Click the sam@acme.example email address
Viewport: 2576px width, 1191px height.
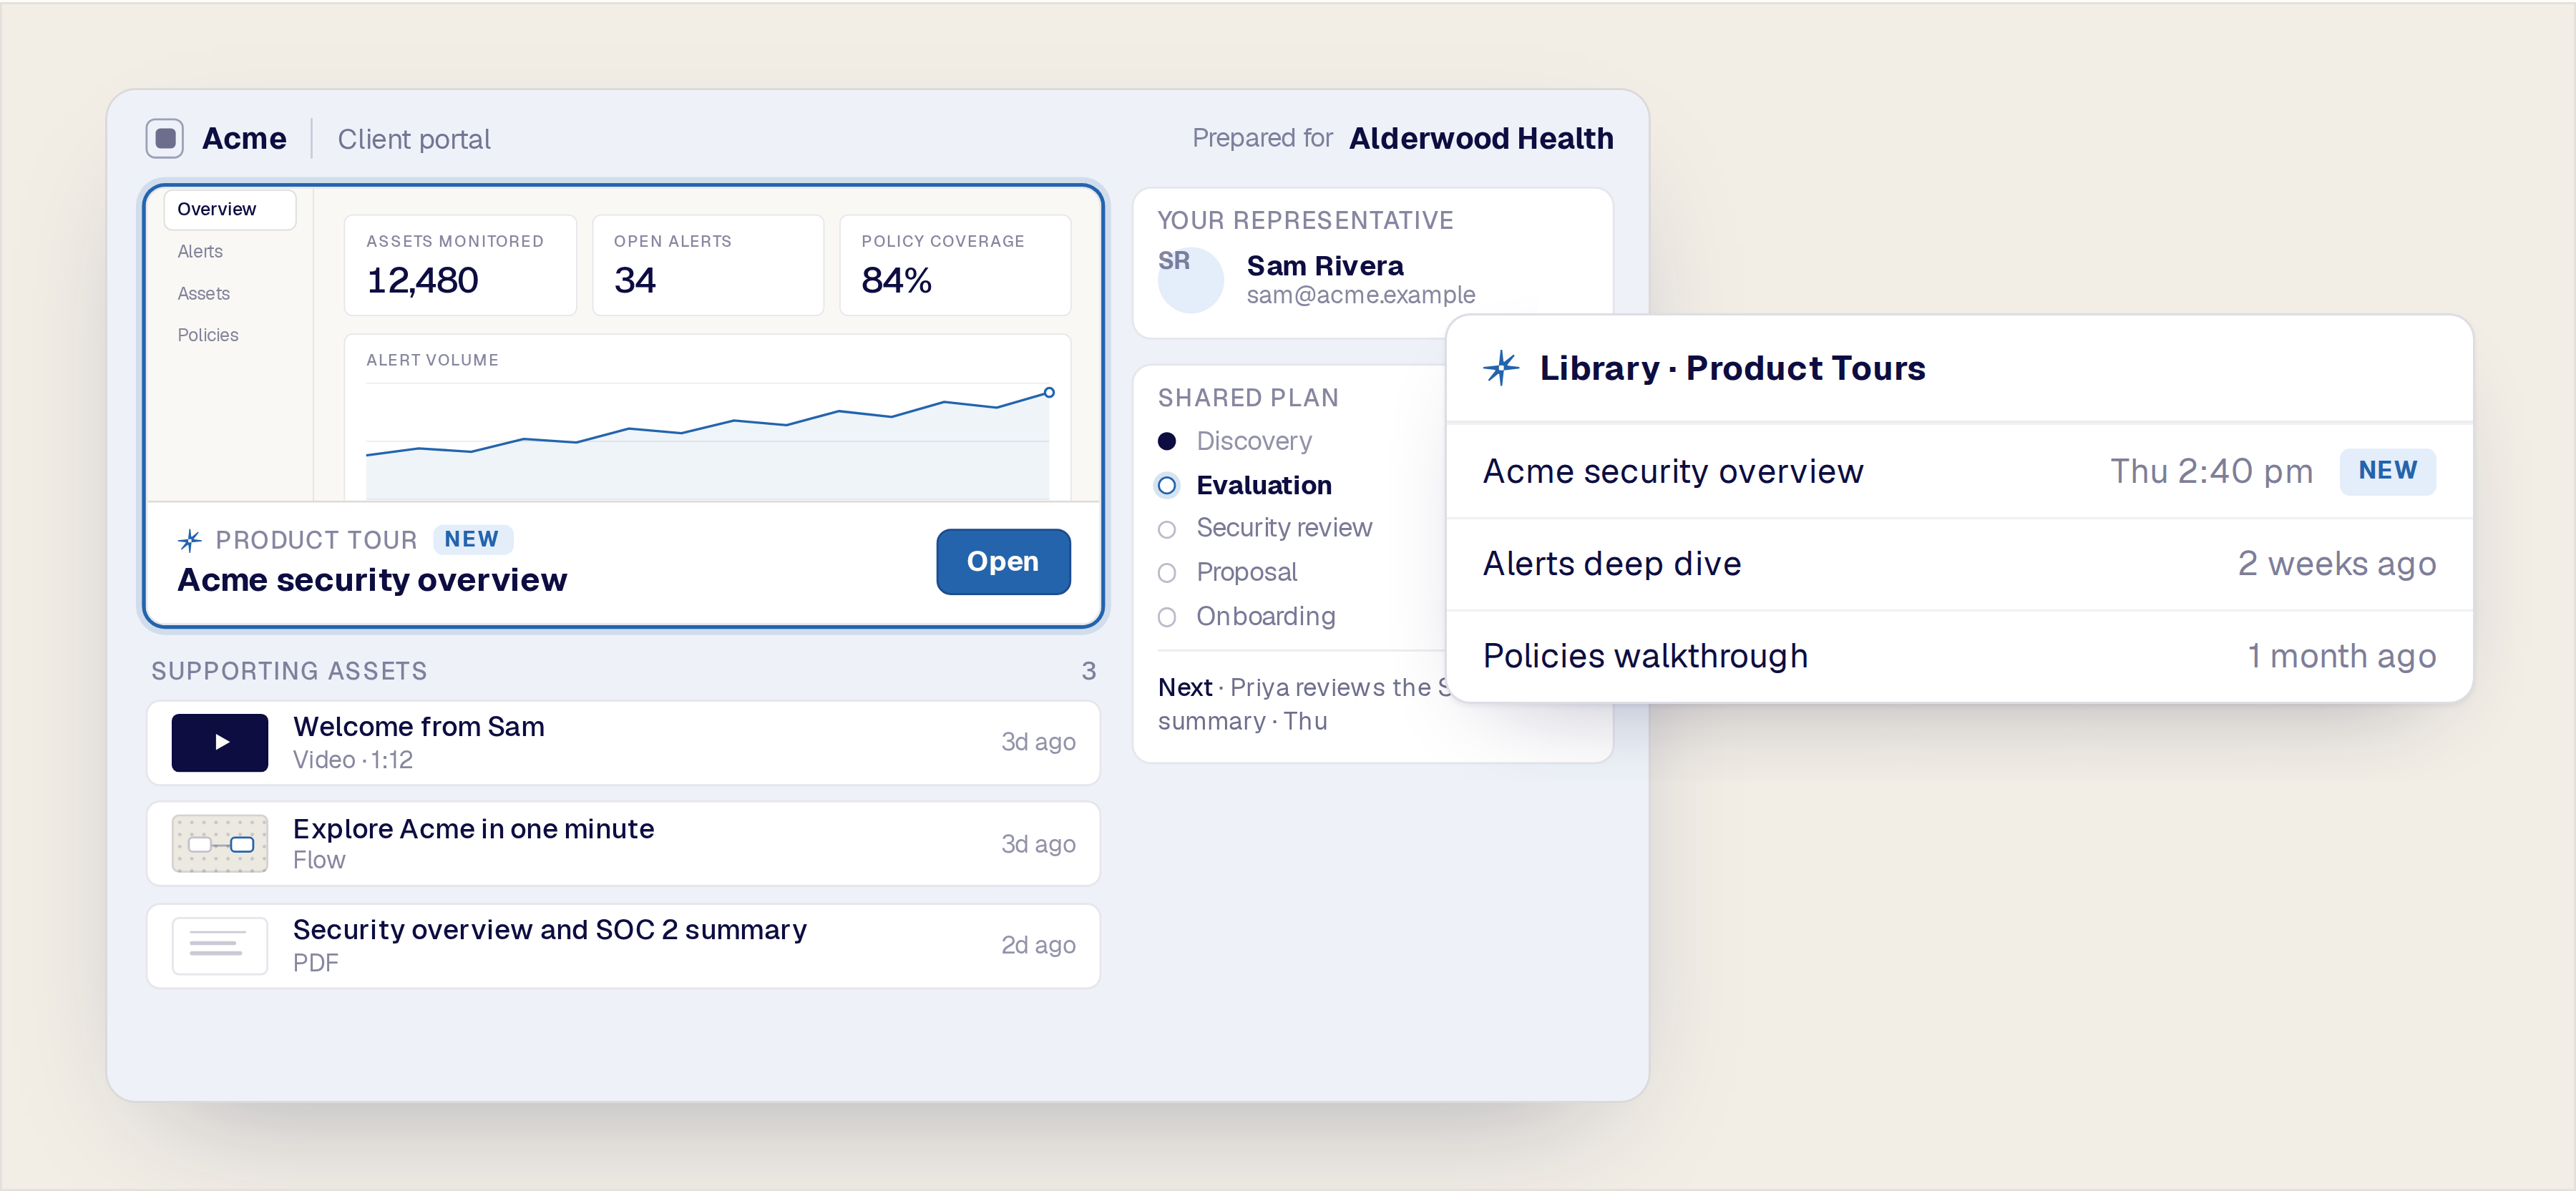point(1361,295)
